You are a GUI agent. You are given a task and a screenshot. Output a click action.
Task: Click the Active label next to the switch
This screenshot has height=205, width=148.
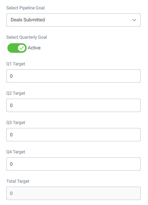click(x=34, y=48)
